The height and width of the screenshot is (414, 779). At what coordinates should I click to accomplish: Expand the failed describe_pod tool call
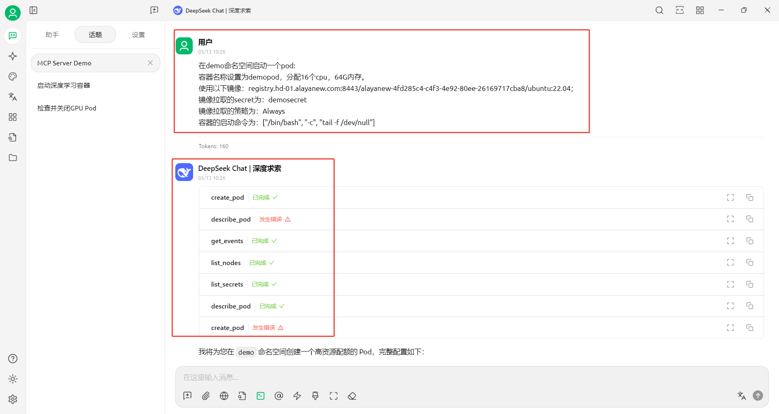(730, 219)
